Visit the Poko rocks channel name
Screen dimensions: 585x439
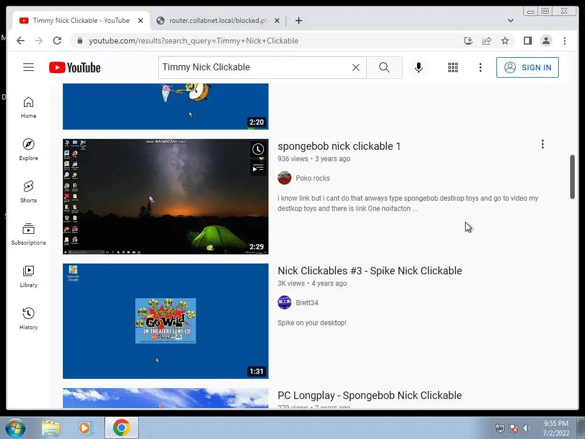point(312,178)
